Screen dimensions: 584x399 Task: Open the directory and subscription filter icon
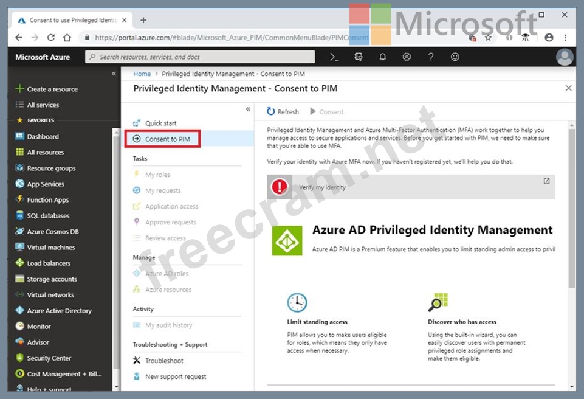359,57
